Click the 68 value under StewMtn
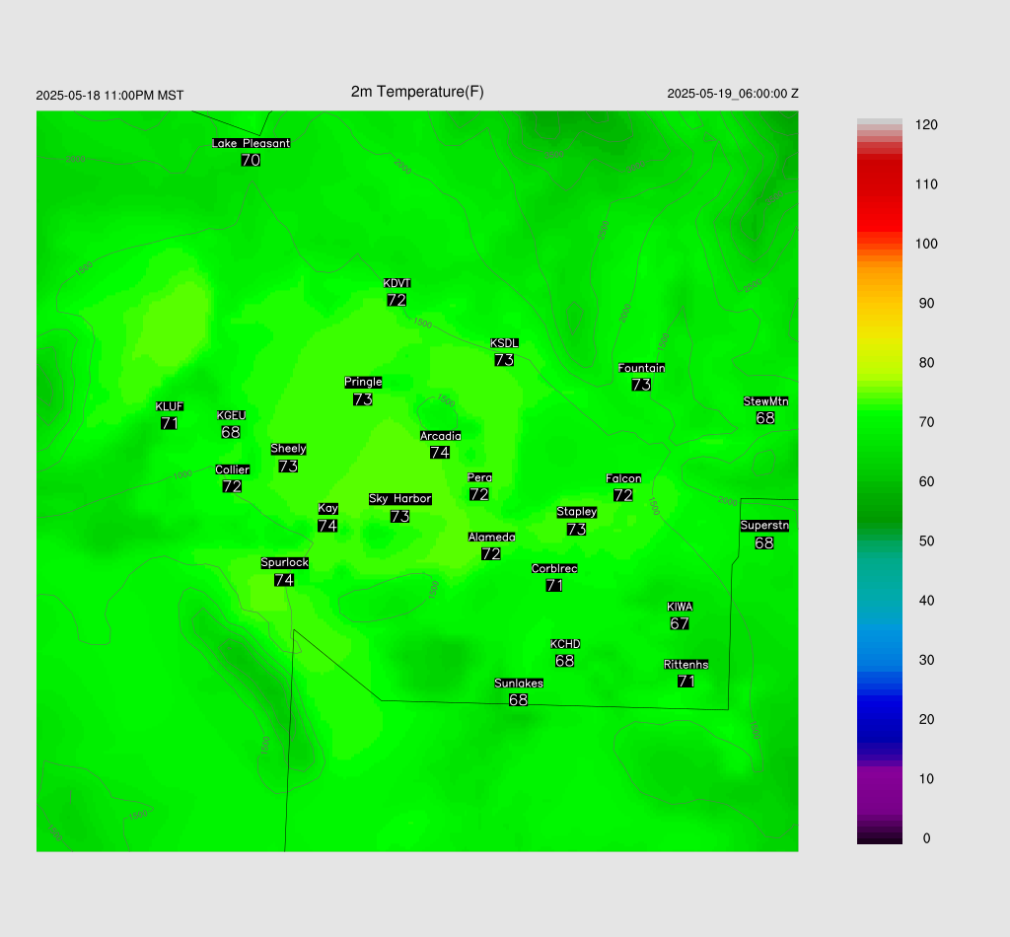 [x=765, y=418]
